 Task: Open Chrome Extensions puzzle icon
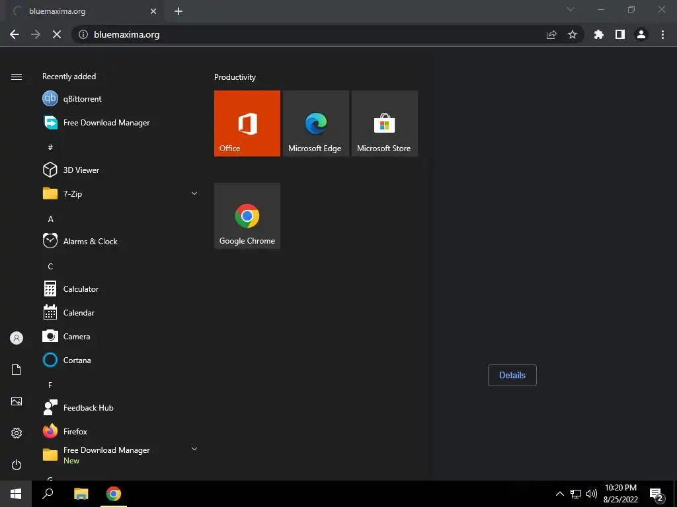[x=599, y=34]
